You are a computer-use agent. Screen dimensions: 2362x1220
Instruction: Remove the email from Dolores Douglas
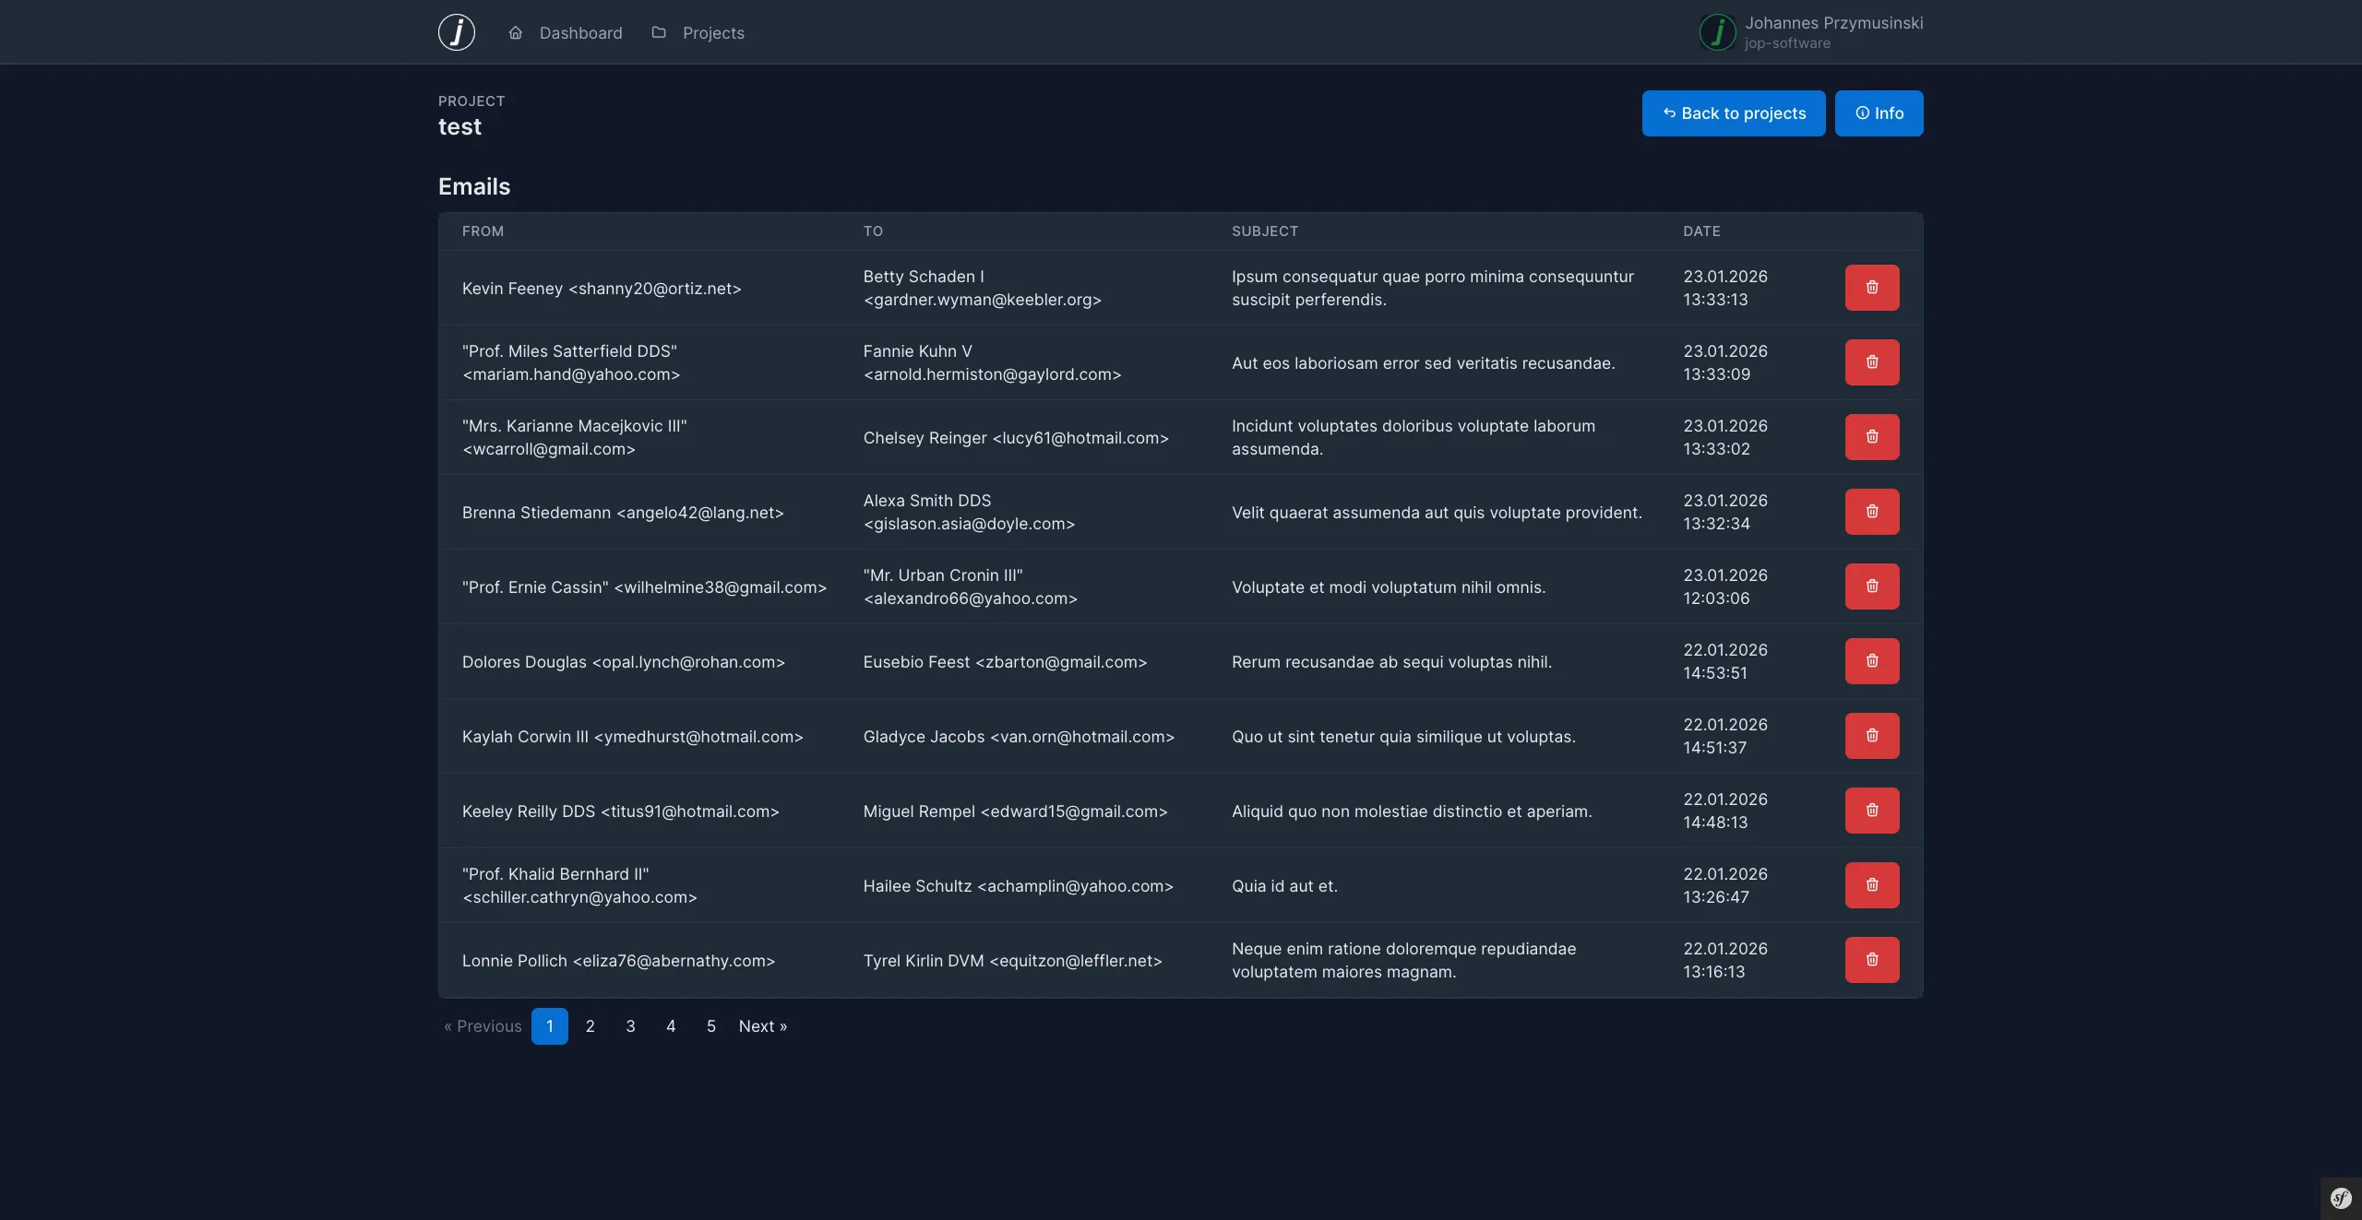pos(1871,661)
